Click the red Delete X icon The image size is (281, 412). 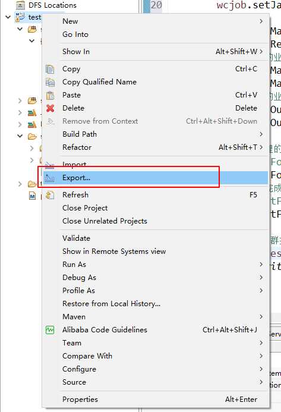coord(50,108)
